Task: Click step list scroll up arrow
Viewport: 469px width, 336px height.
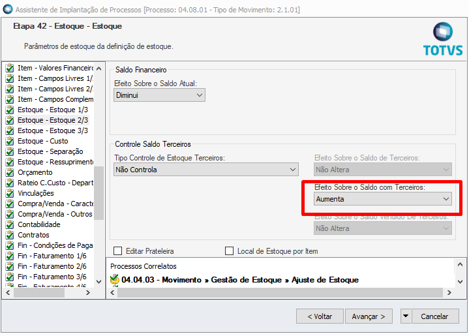Action: (x=99, y=69)
